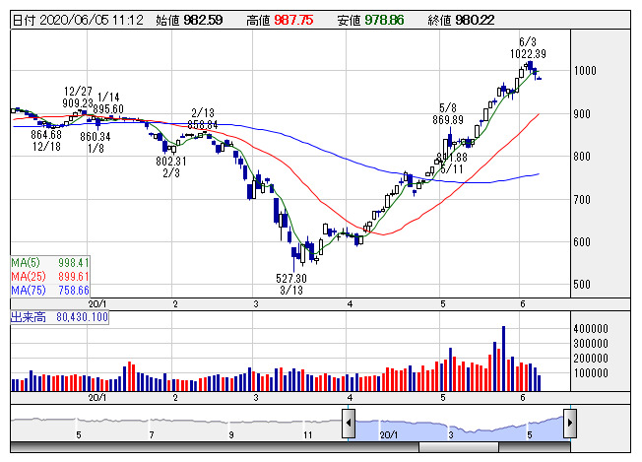Click the right range handle arrow in navigator
Viewport: 642px width, 462px height.
click(570, 423)
